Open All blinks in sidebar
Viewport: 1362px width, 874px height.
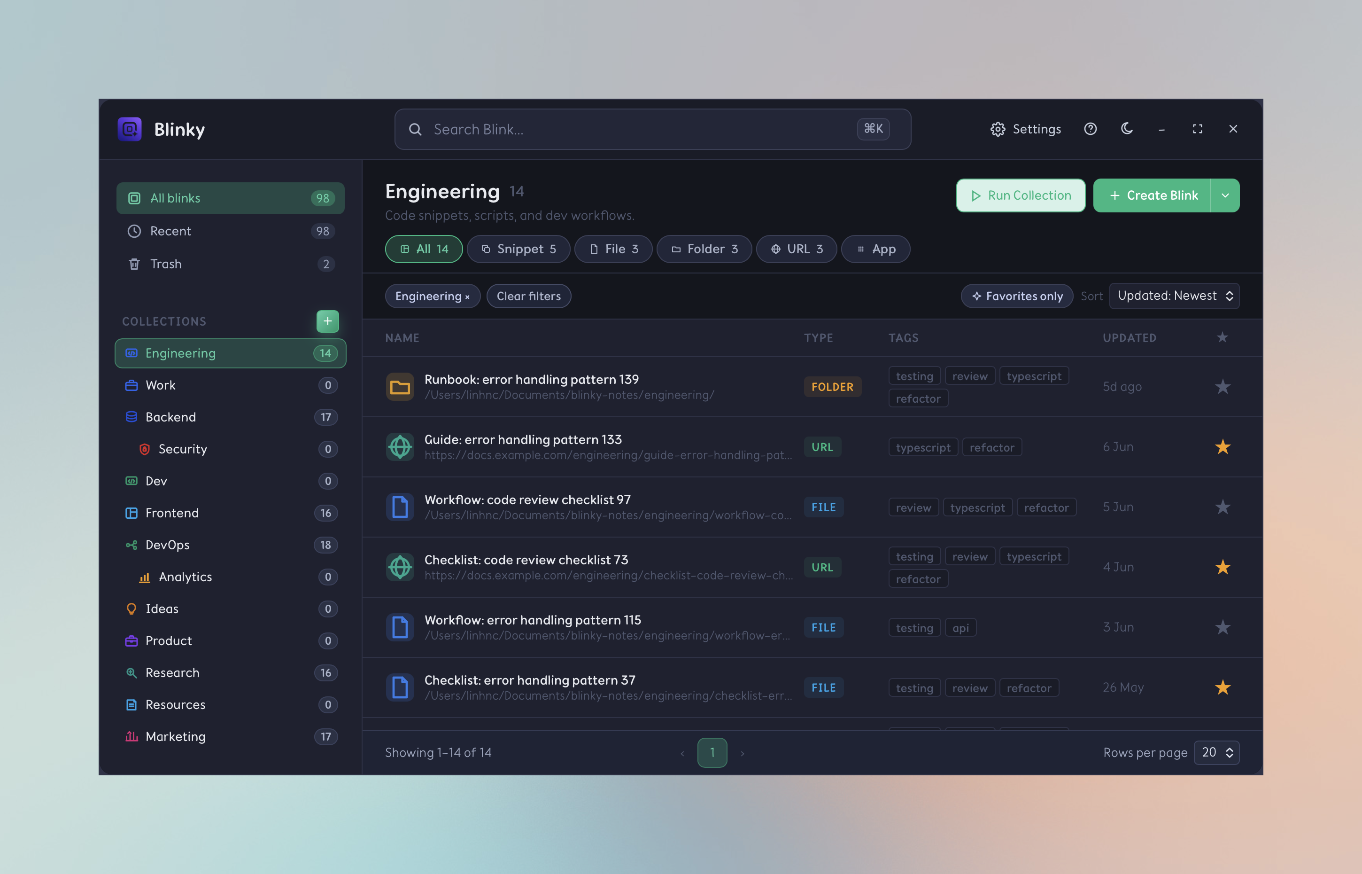tap(230, 198)
